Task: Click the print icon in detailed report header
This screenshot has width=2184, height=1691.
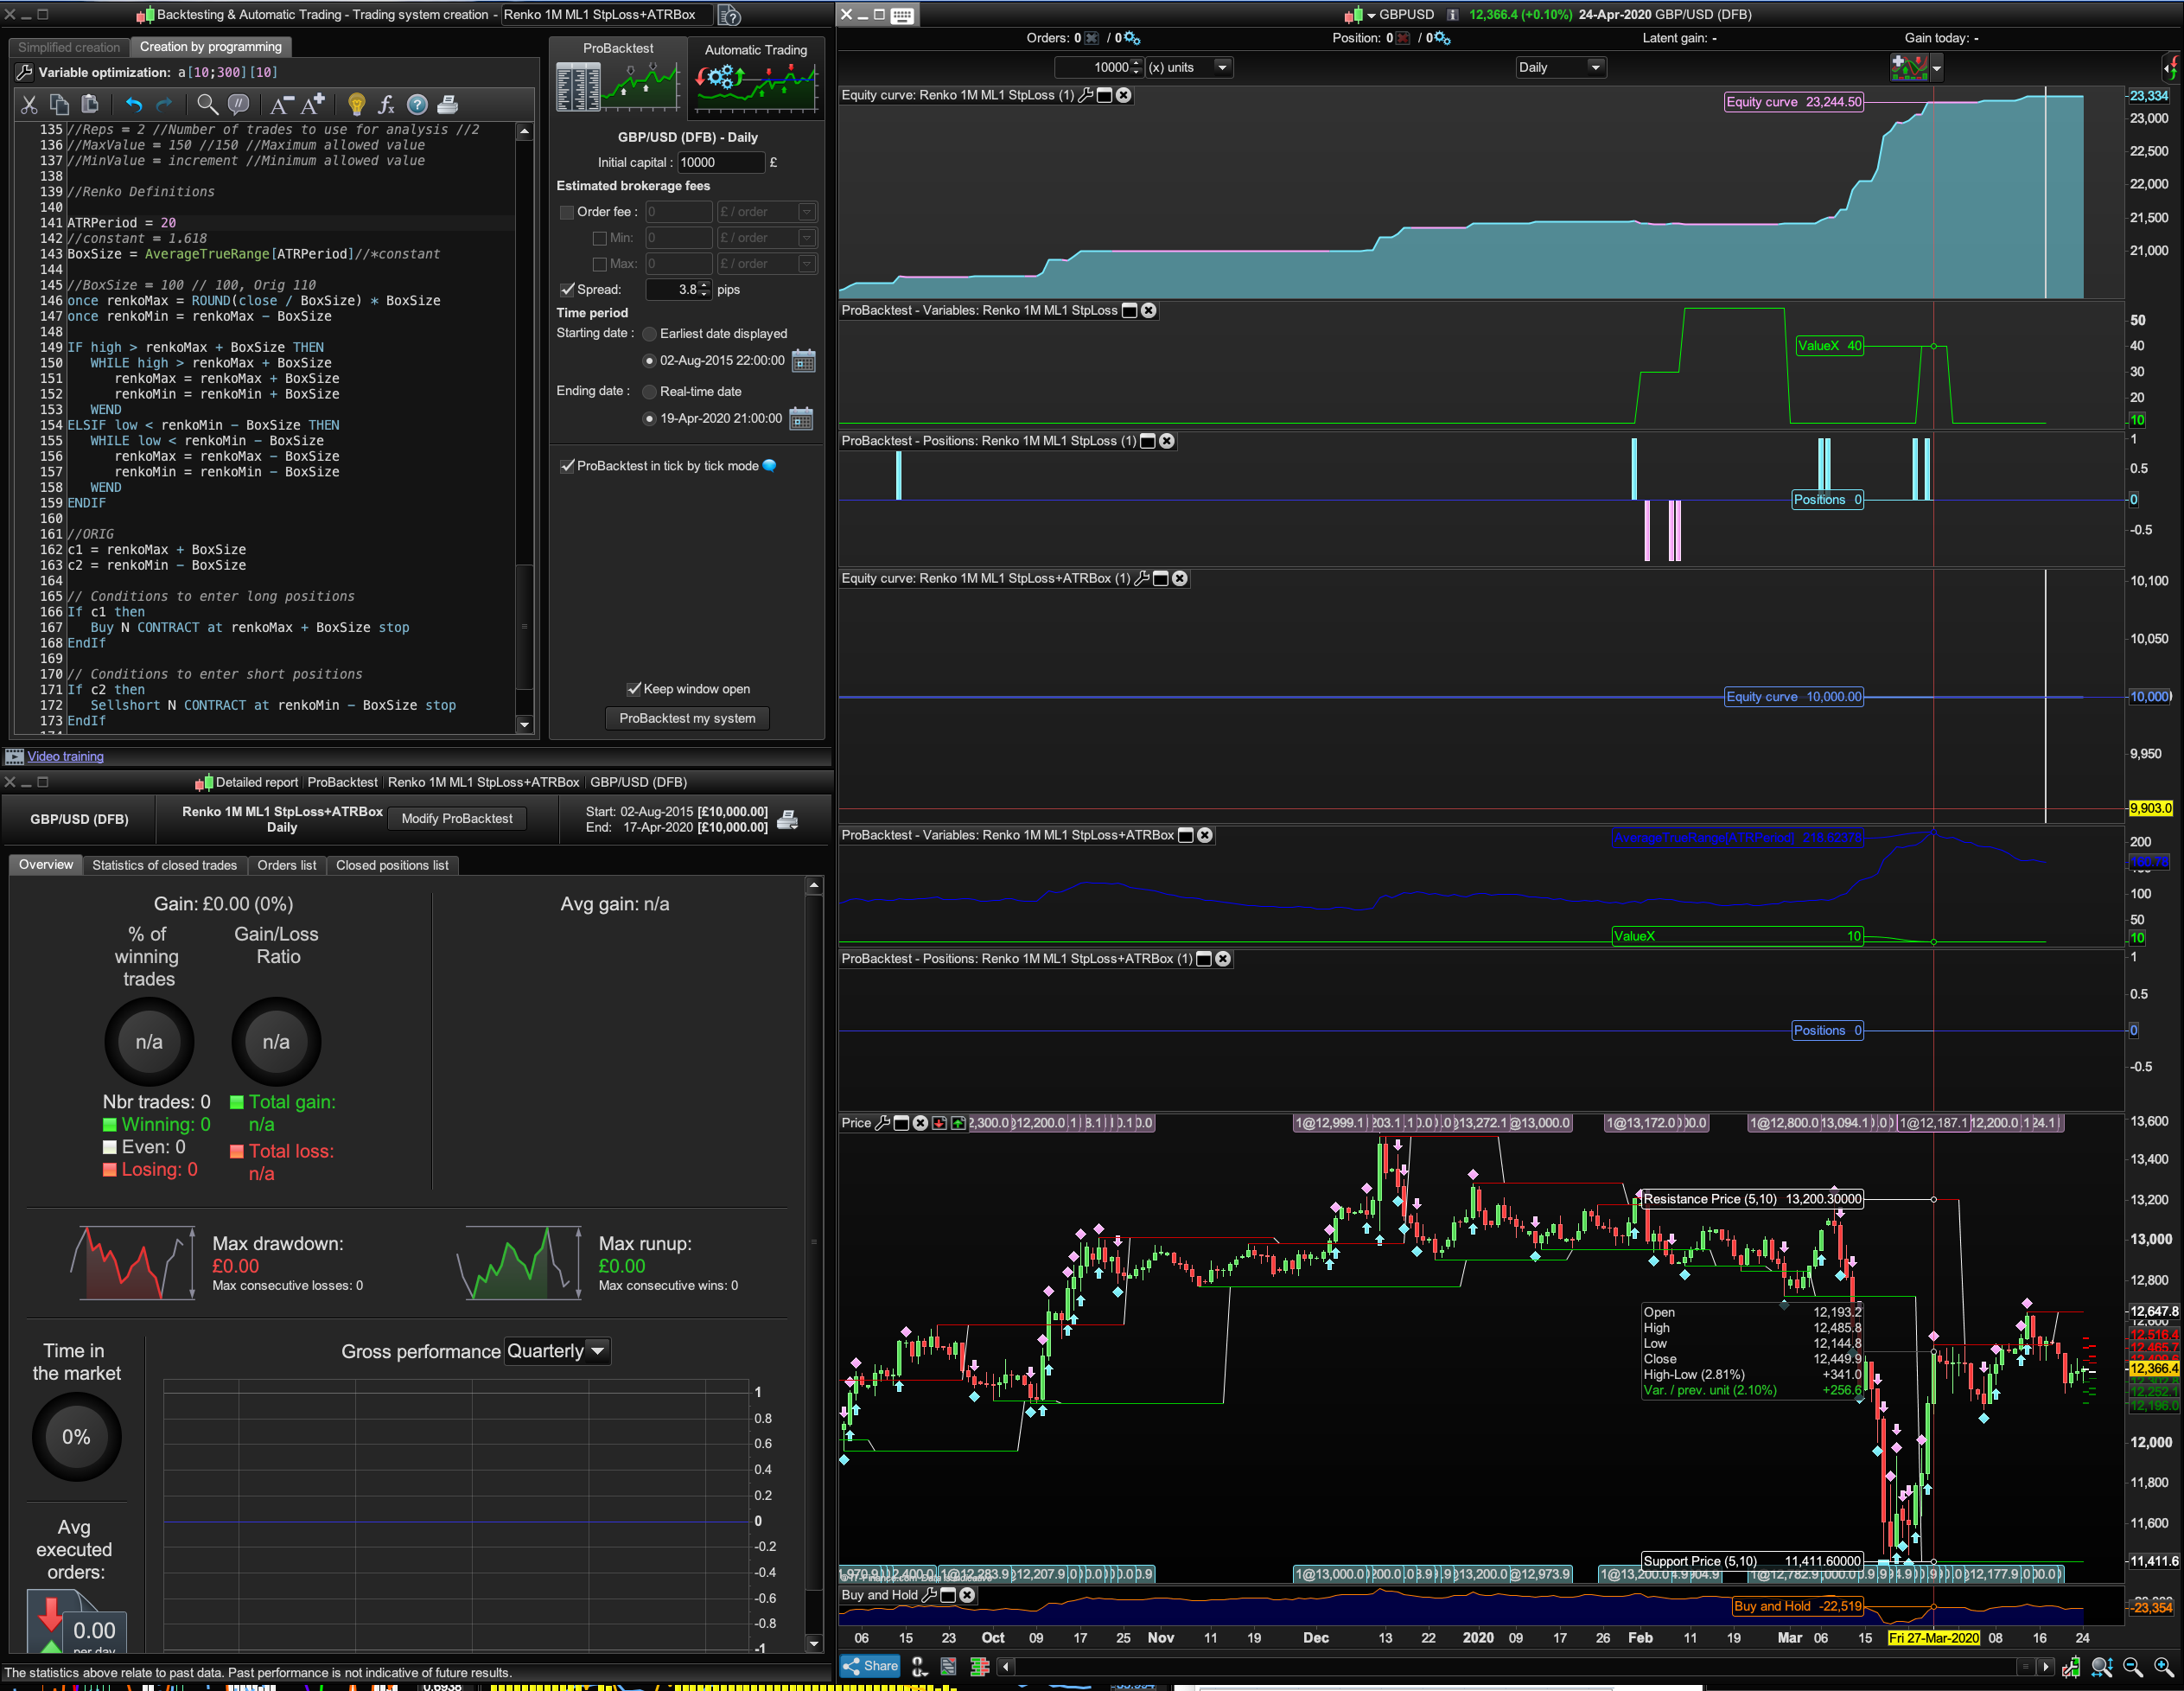Action: tap(788, 819)
